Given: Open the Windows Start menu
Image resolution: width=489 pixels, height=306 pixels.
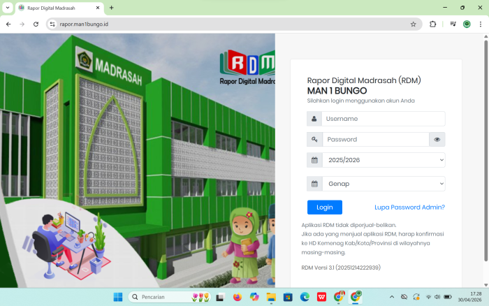Looking at the screenshot, I should pyautogui.click(x=118, y=297).
